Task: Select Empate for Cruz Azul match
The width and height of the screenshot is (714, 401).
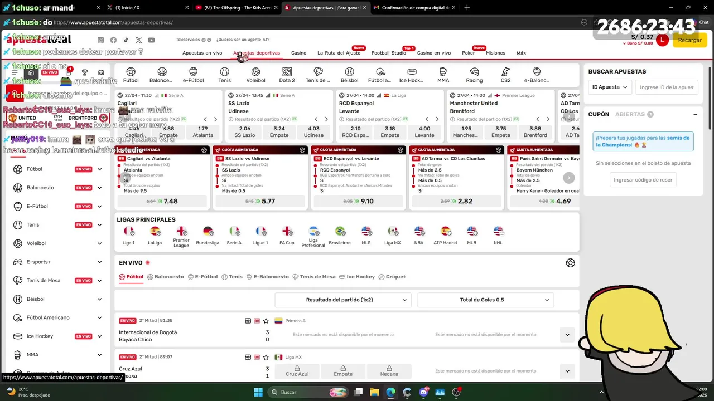Action: [x=343, y=371]
